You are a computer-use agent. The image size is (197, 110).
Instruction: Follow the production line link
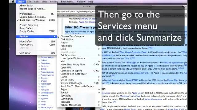click(141, 73)
